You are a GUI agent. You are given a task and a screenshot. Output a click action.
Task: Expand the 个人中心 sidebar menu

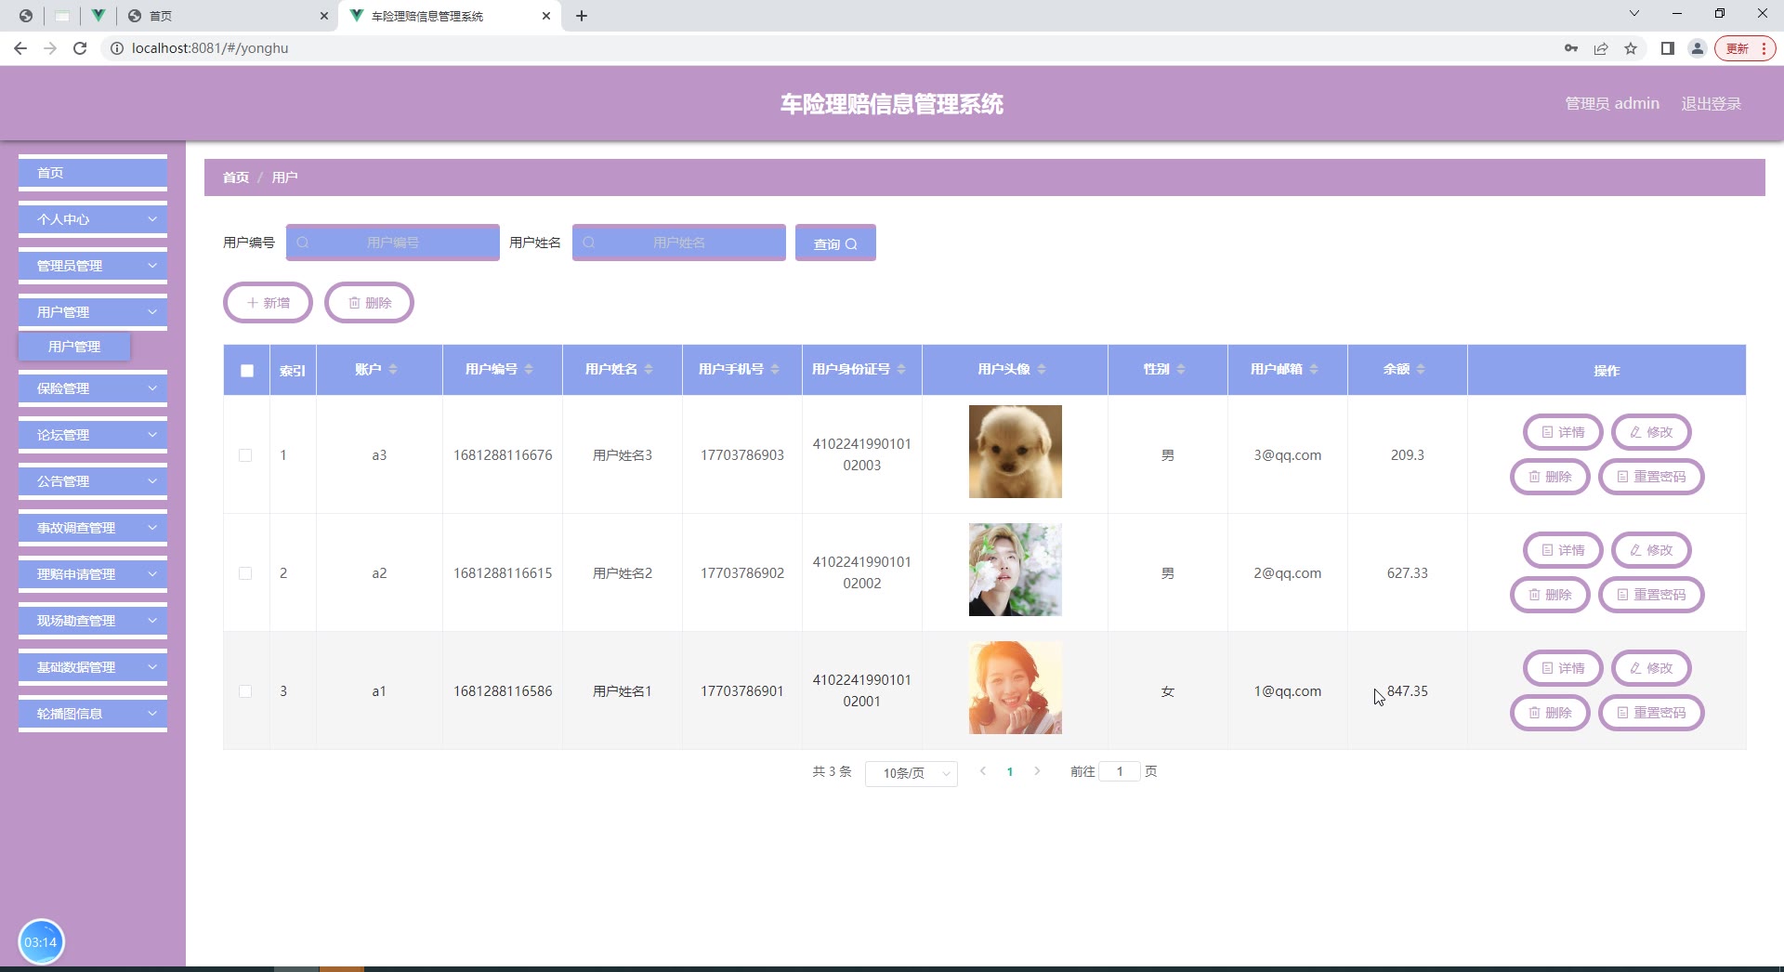93,219
